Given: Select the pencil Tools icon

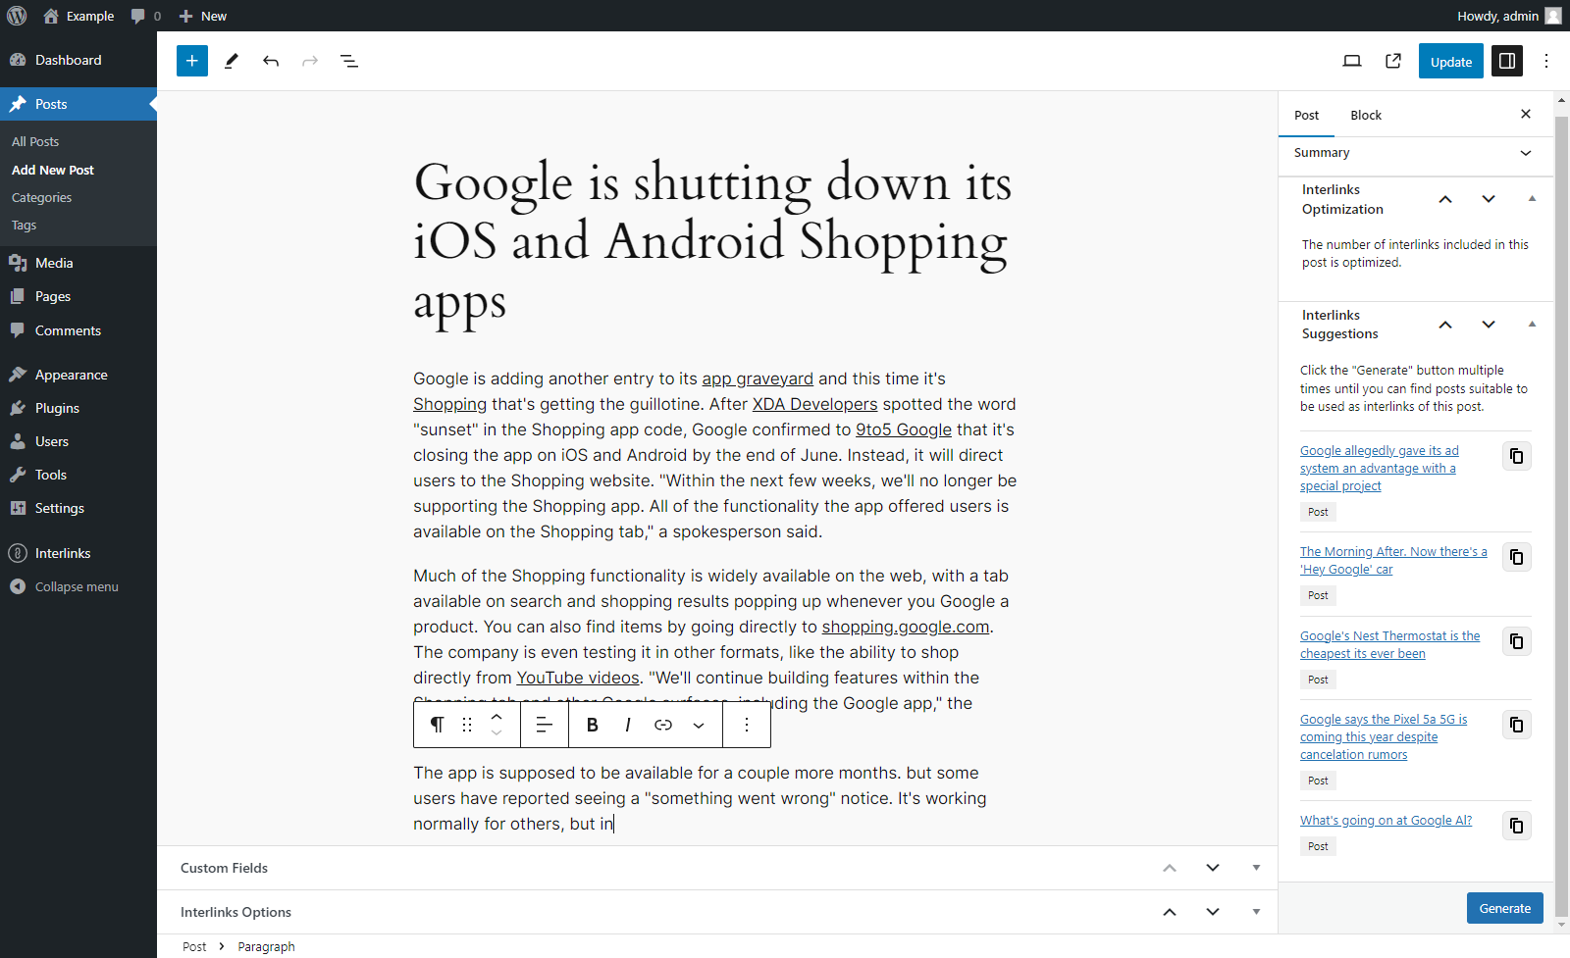Looking at the screenshot, I should [x=232, y=61].
